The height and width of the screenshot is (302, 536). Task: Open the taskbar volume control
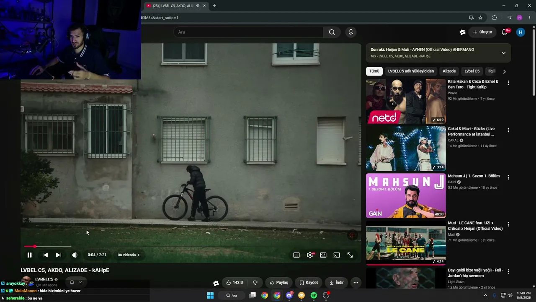[510, 295]
